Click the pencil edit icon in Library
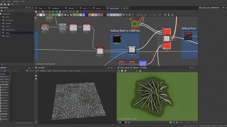 coord(5,71)
